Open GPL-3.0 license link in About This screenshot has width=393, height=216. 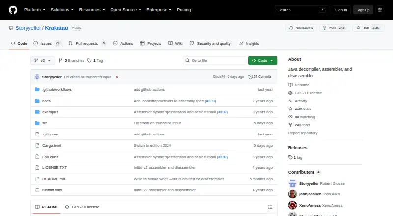click(x=305, y=93)
